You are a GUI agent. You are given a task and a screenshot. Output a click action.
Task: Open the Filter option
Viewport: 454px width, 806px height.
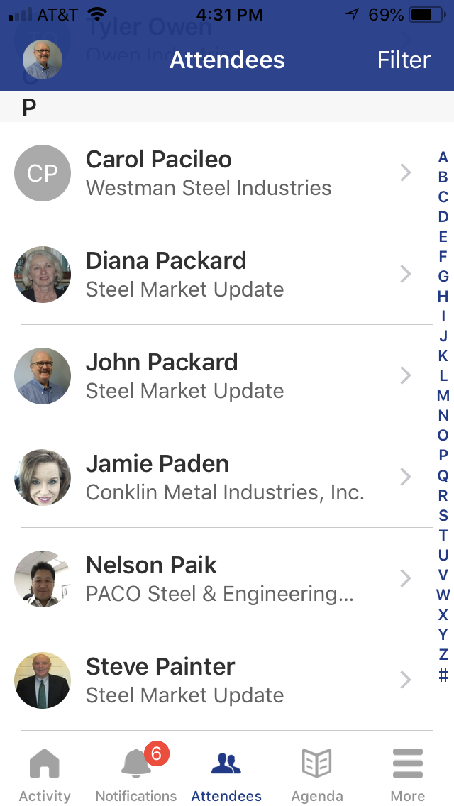404,60
